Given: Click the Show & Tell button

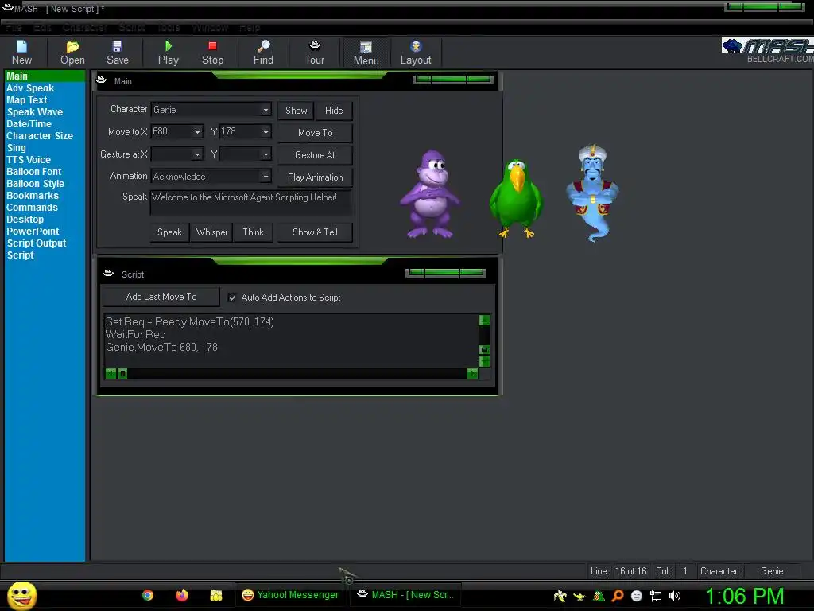Looking at the screenshot, I should (315, 232).
